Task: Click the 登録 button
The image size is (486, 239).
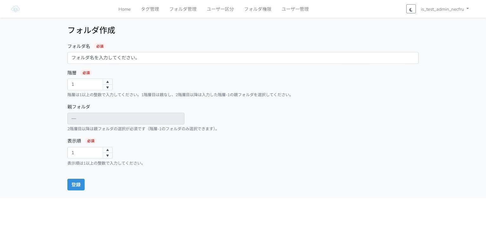Action: pyautogui.click(x=76, y=184)
